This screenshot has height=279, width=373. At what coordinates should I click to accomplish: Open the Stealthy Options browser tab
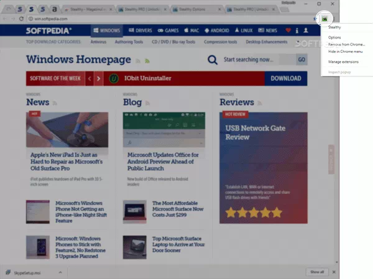click(x=191, y=10)
